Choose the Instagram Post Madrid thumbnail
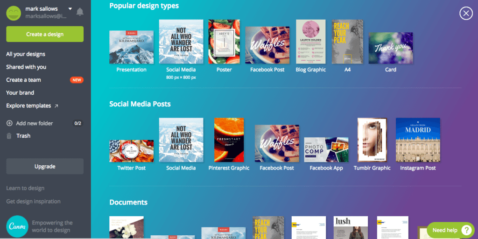 tap(418, 140)
